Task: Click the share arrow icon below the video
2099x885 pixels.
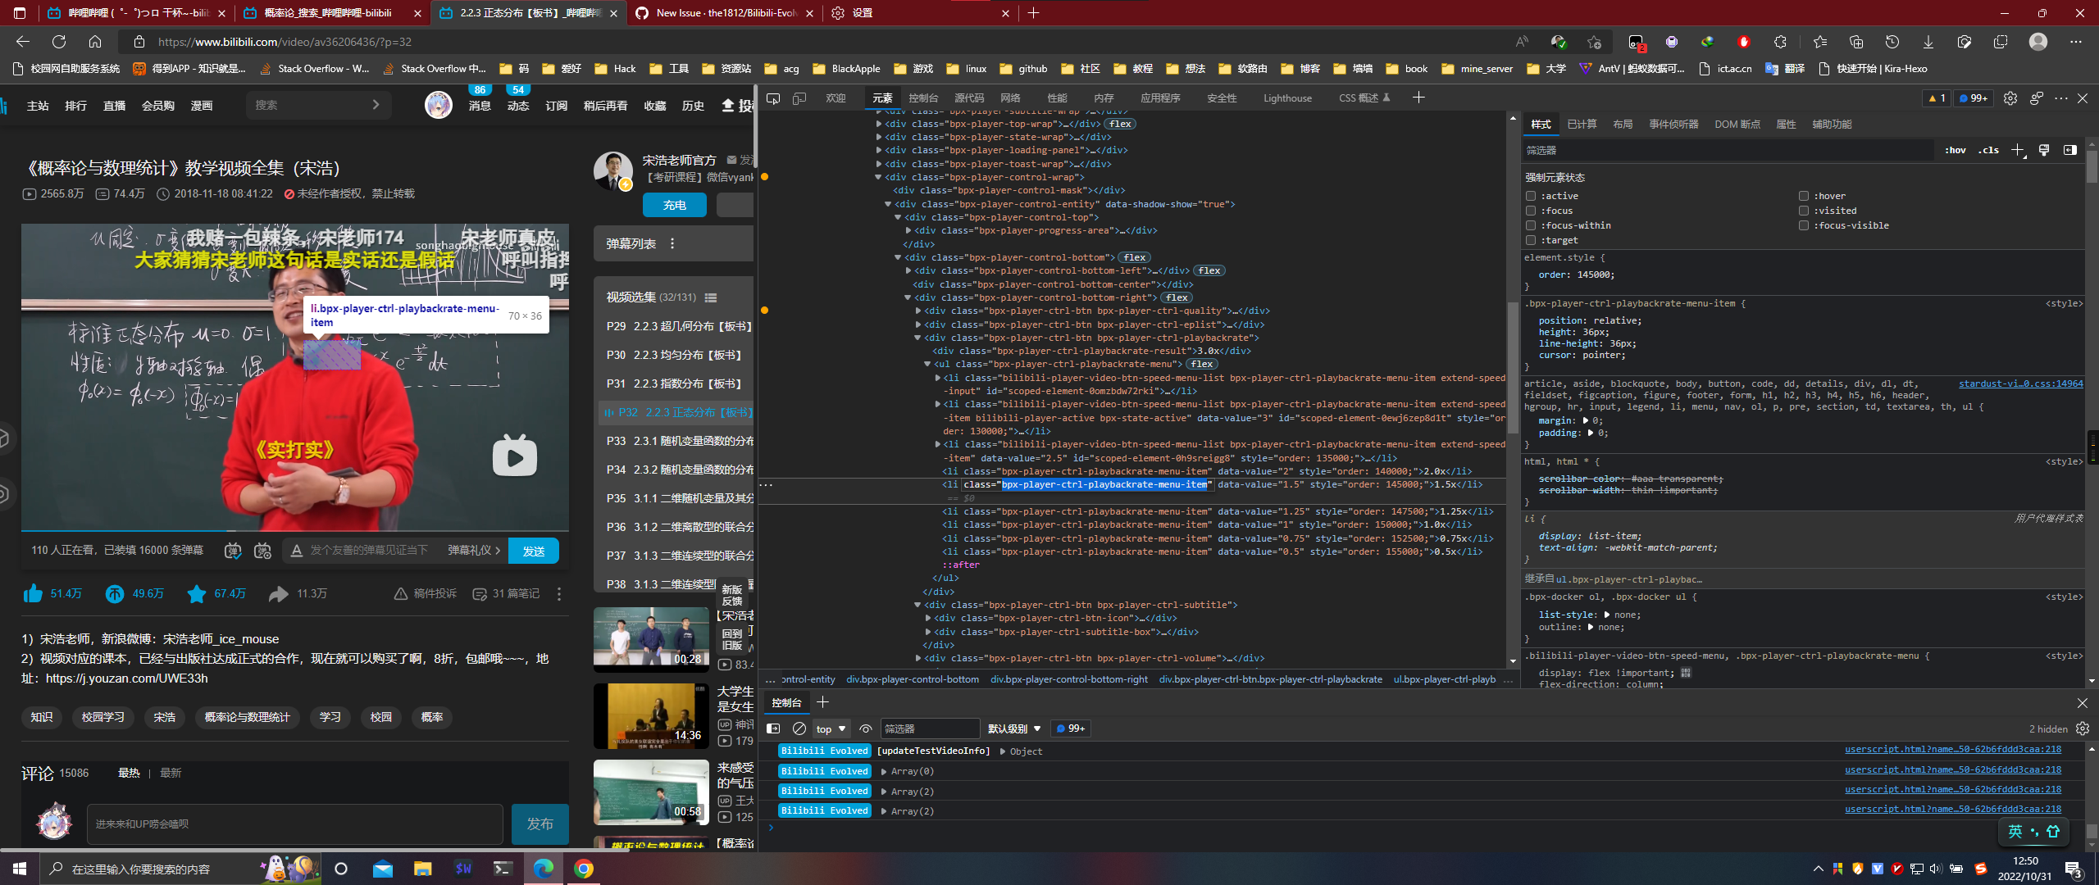Action: click(x=279, y=594)
